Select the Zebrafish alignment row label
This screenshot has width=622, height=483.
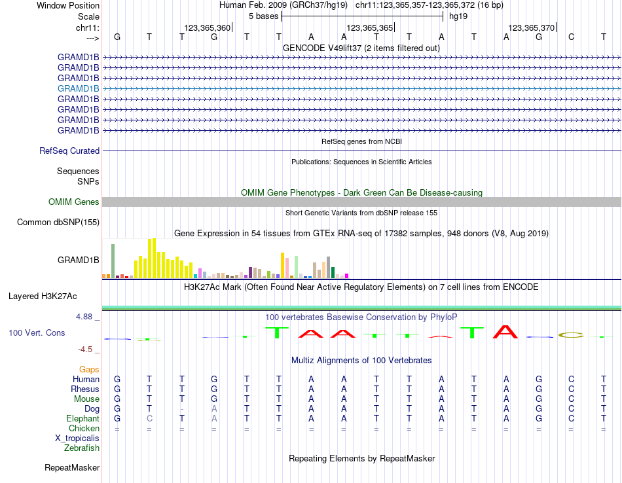[x=82, y=448]
